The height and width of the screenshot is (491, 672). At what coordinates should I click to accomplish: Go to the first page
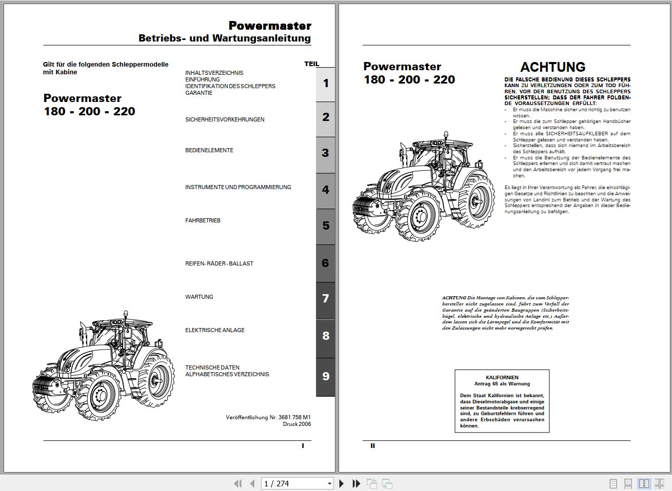(x=238, y=483)
